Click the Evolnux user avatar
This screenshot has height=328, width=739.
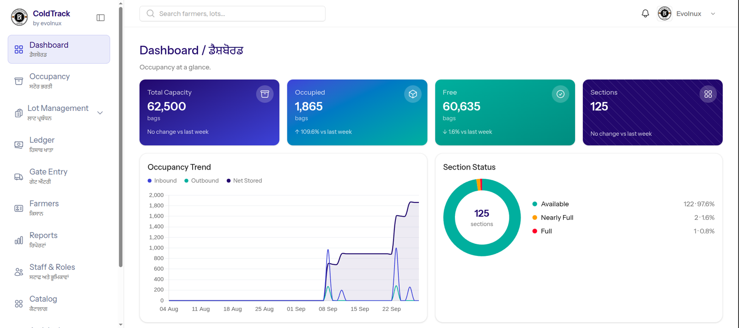point(665,13)
